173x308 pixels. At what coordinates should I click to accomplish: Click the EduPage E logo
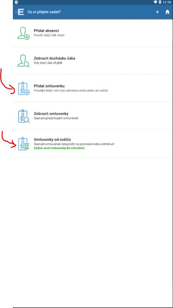coord(21,12)
